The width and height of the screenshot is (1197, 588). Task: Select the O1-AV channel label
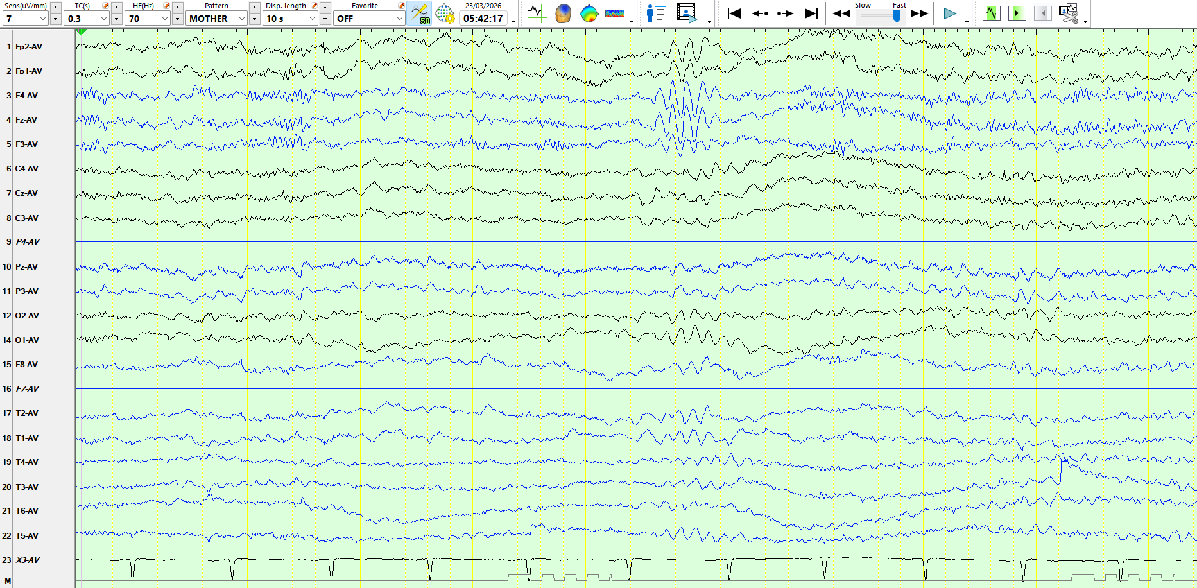[27, 340]
